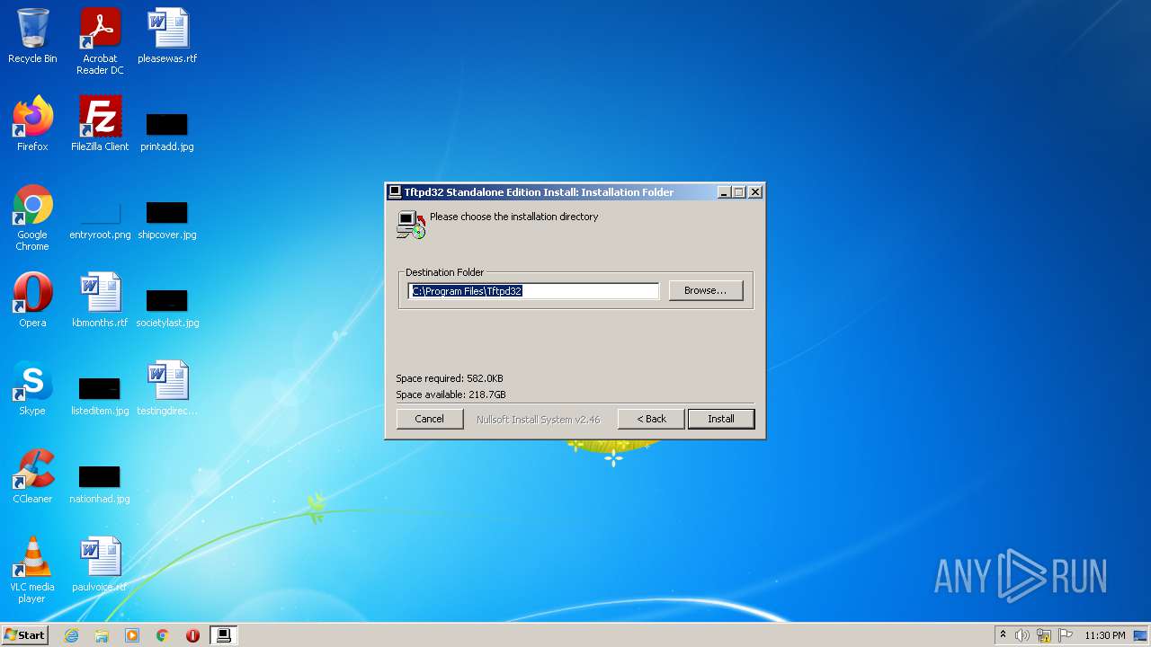
Task: Select the entryroot.png file
Action: [x=100, y=220]
